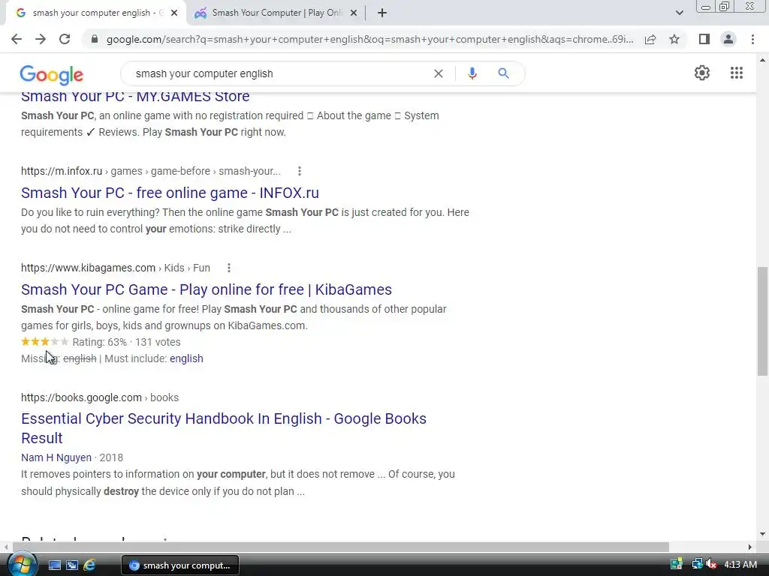Open the Chrome three-dot menu
769x576 pixels.
pos(752,39)
